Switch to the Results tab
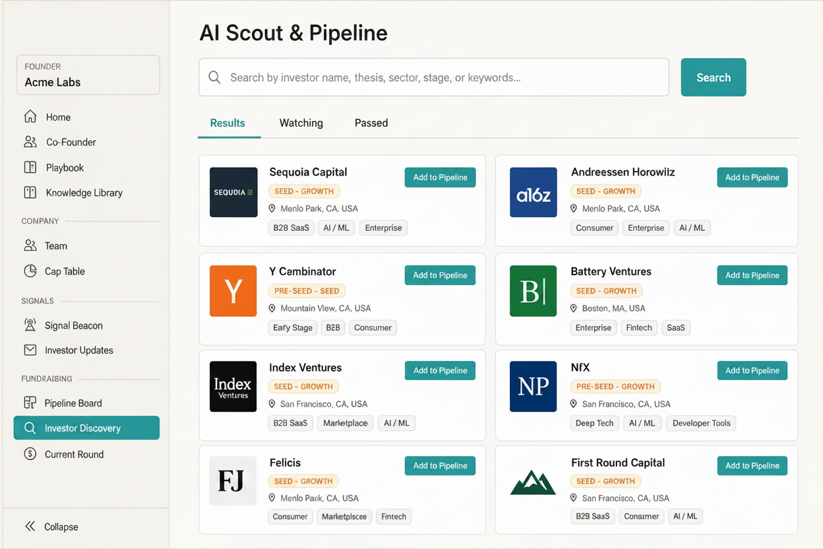This screenshot has height=549, width=823. pos(228,123)
